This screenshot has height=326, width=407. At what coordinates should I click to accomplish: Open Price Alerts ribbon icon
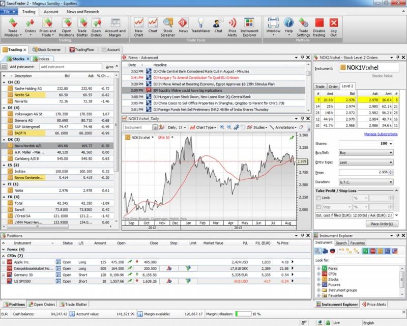[x=232, y=28]
